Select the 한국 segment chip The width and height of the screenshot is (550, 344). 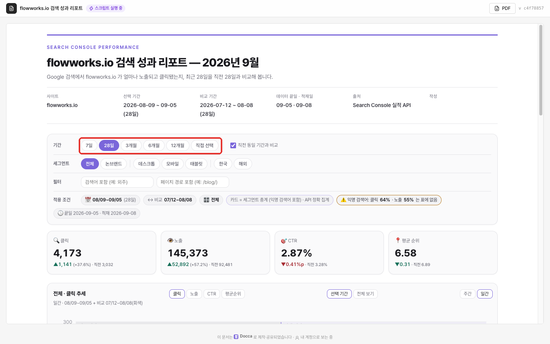click(223, 164)
